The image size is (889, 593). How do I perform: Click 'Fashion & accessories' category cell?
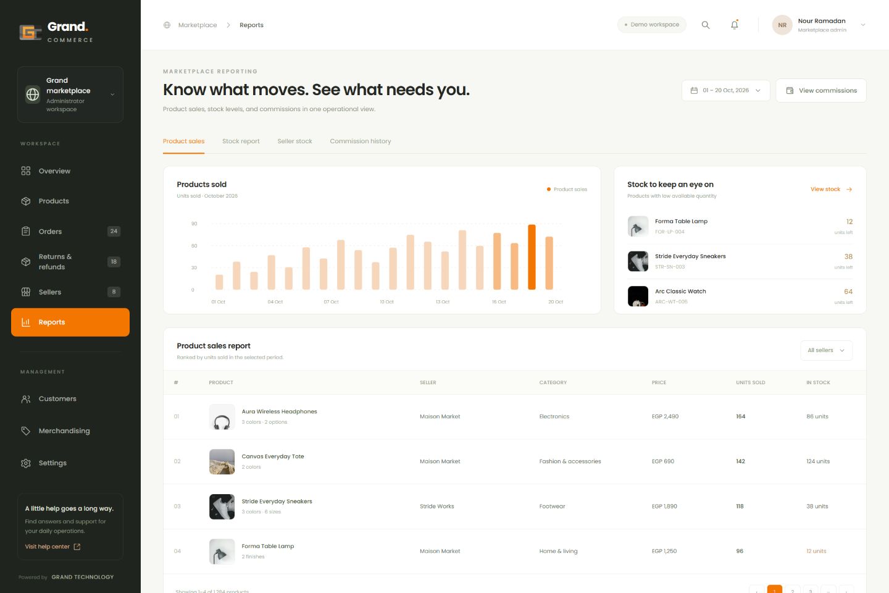[570, 461]
